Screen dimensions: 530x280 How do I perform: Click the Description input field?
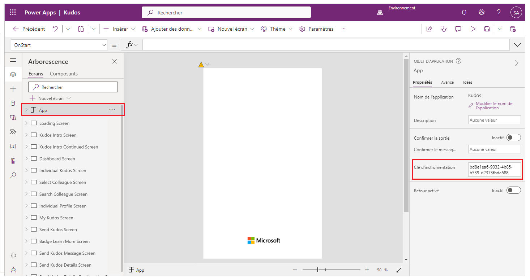point(494,120)
